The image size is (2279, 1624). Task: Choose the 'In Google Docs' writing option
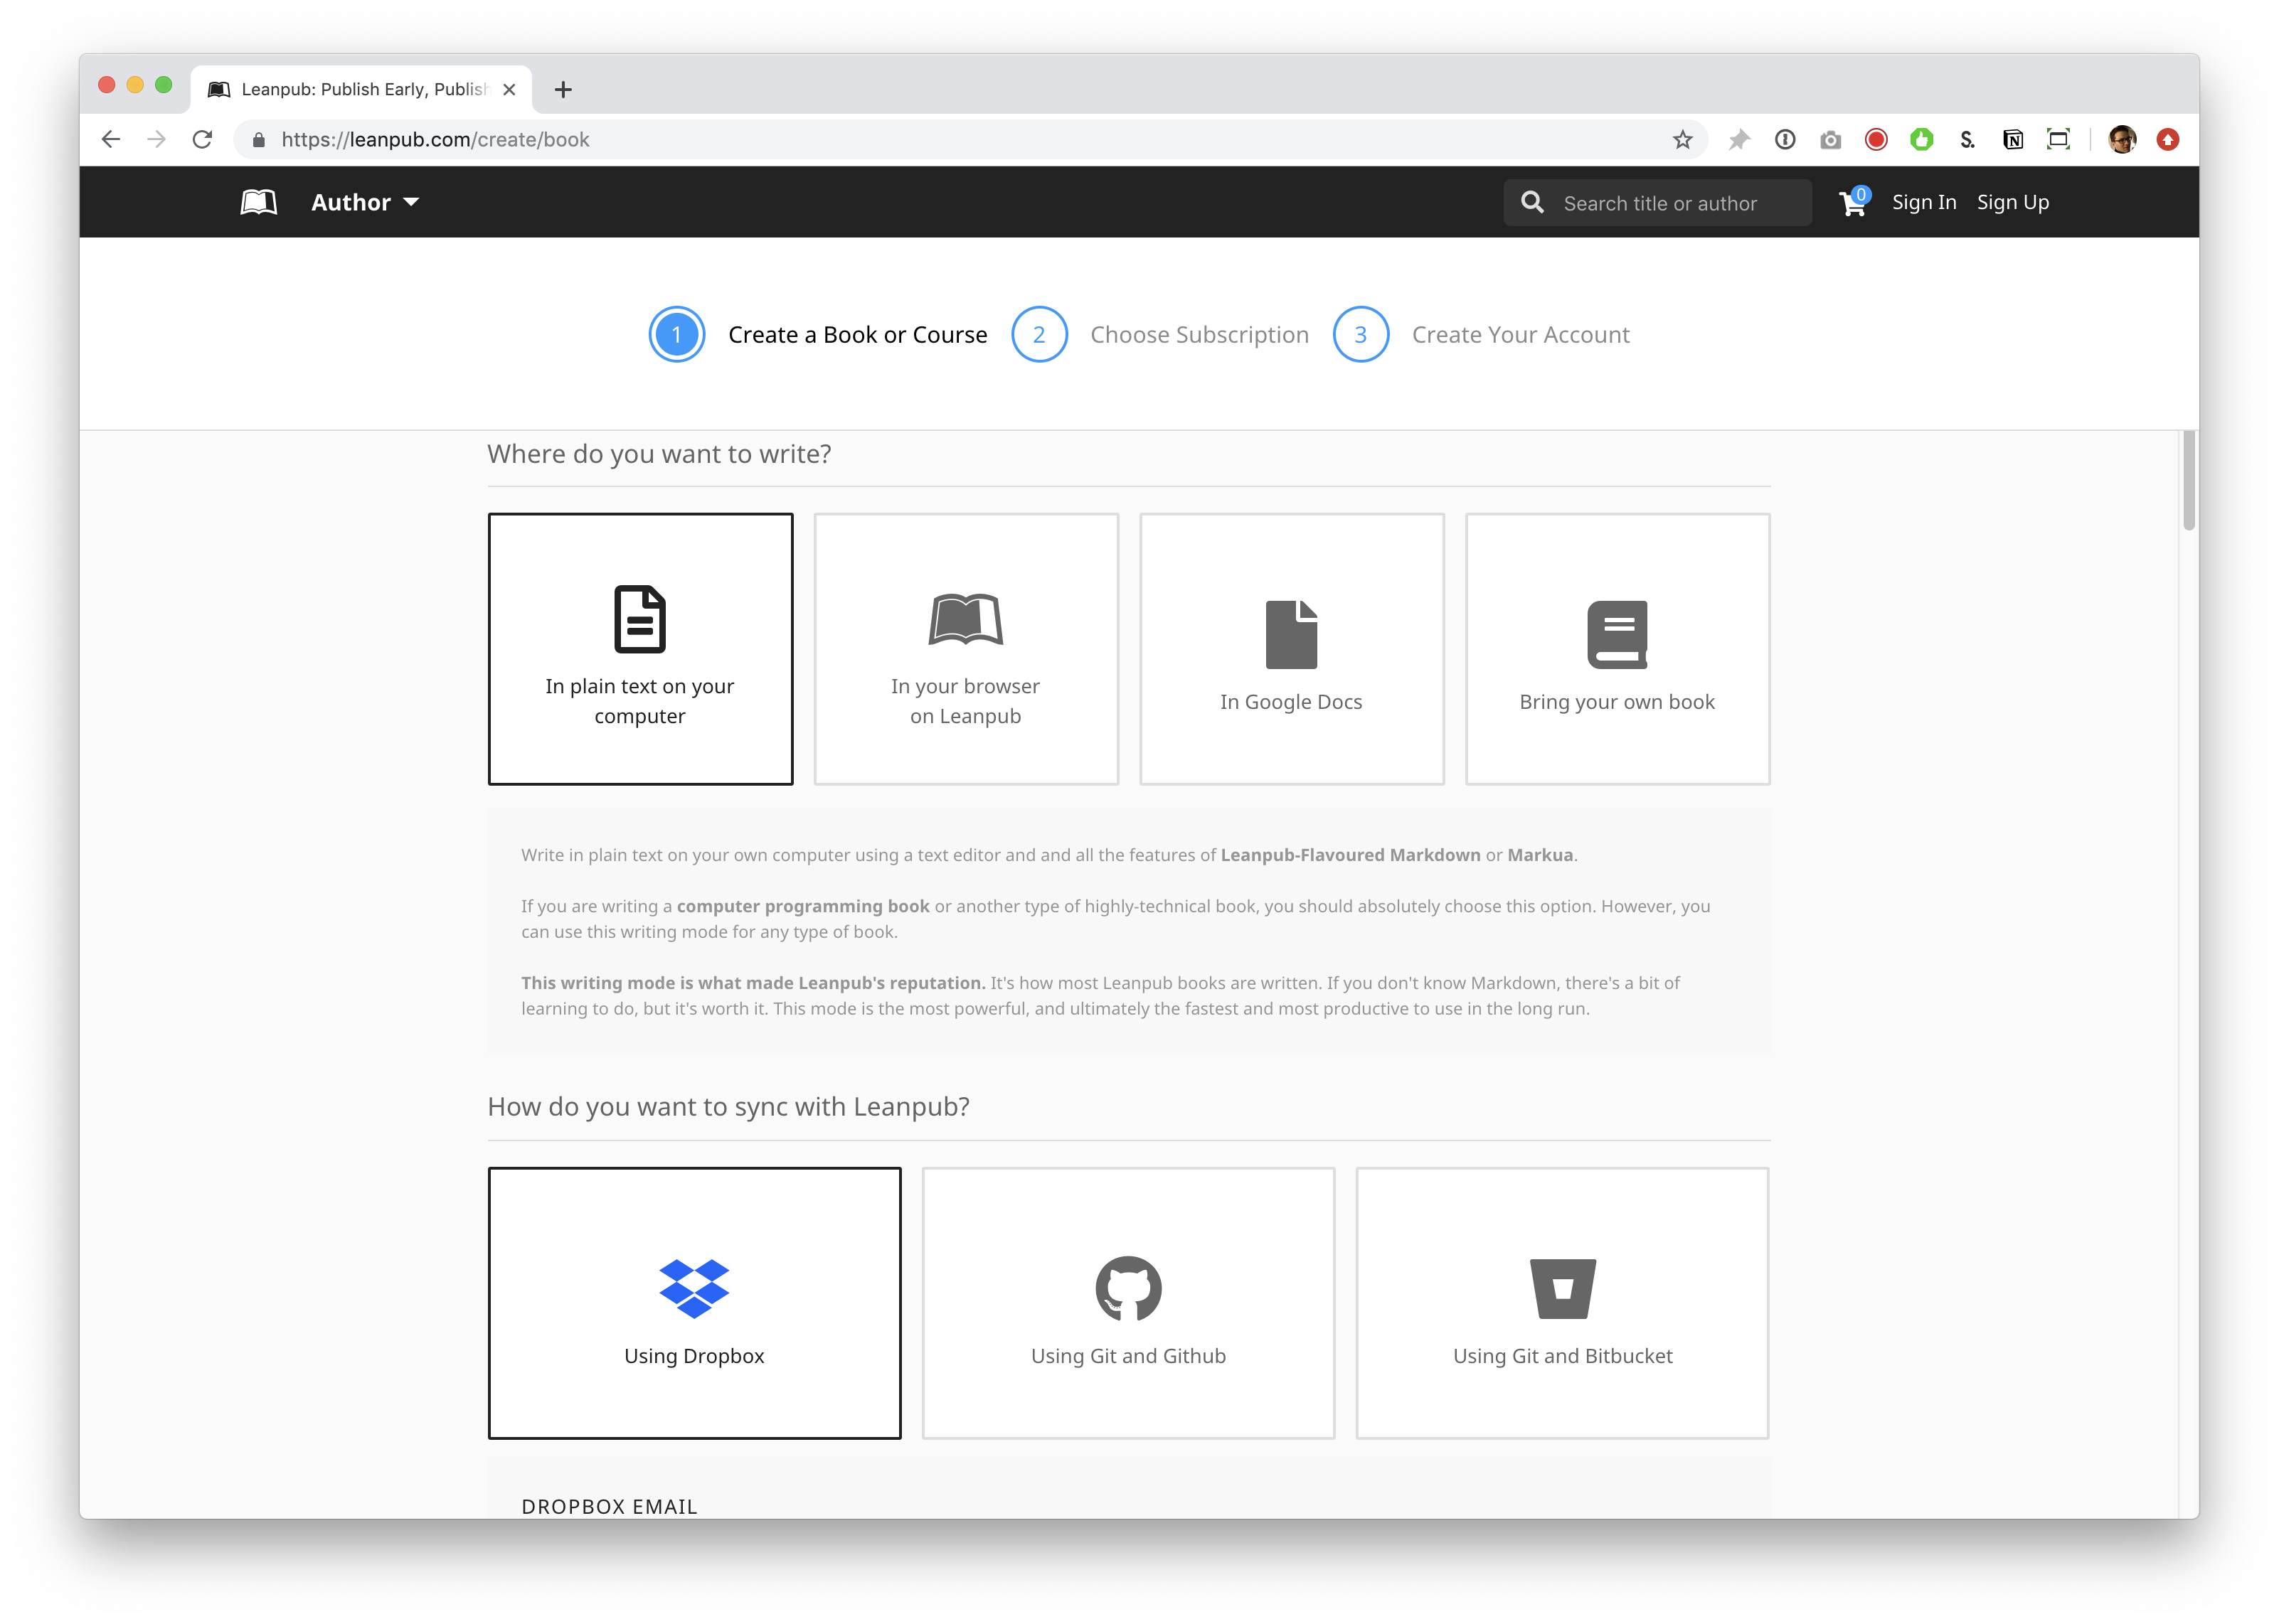pyautogui.click(x=1292, y=649)
